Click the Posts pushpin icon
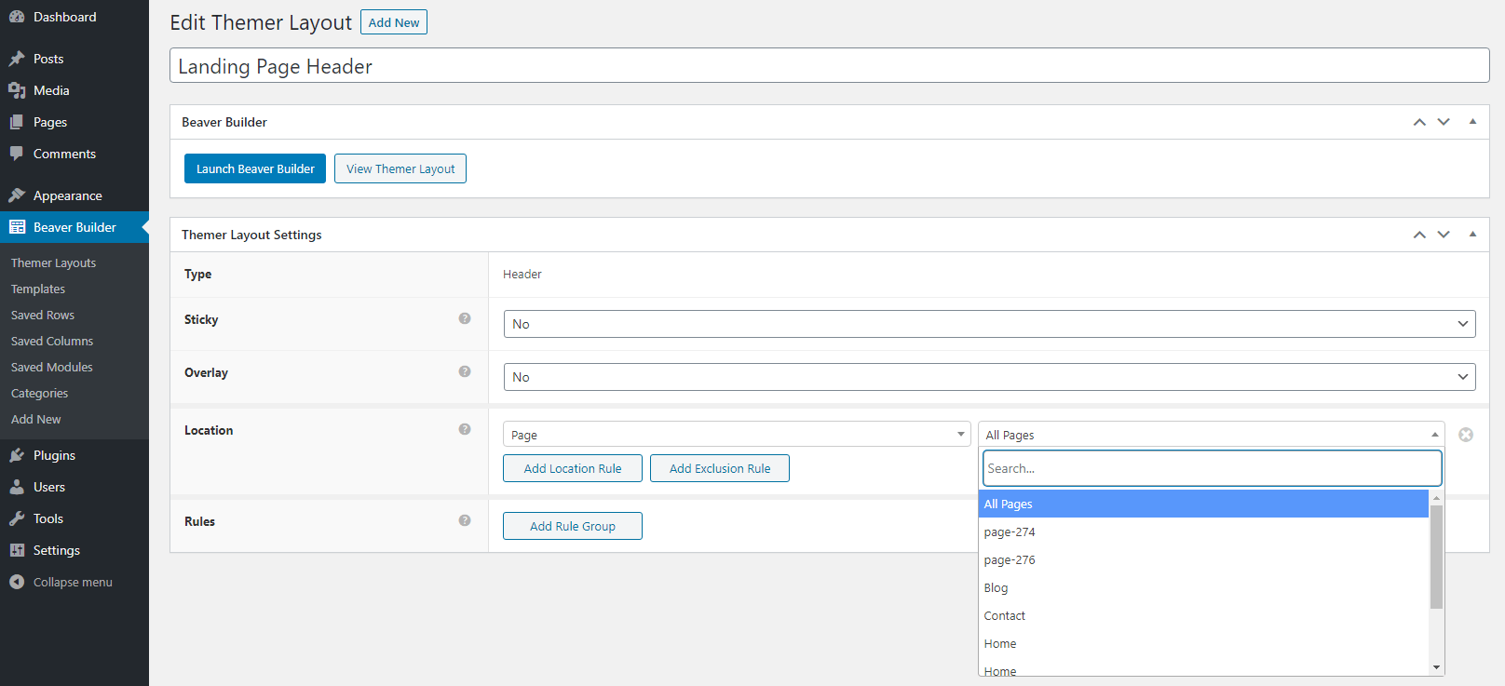1505x686 pixels. point(17,59)
